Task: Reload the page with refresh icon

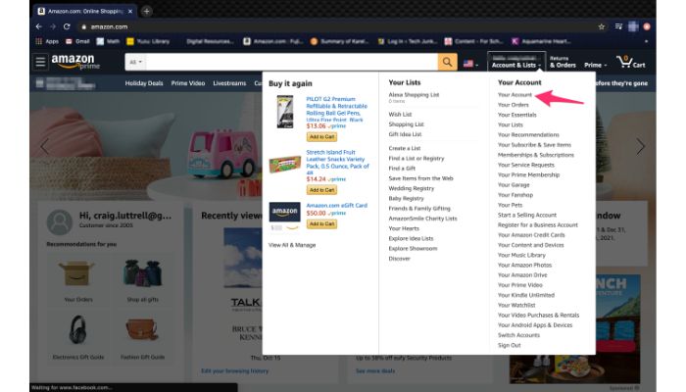Action: [67, 26]
